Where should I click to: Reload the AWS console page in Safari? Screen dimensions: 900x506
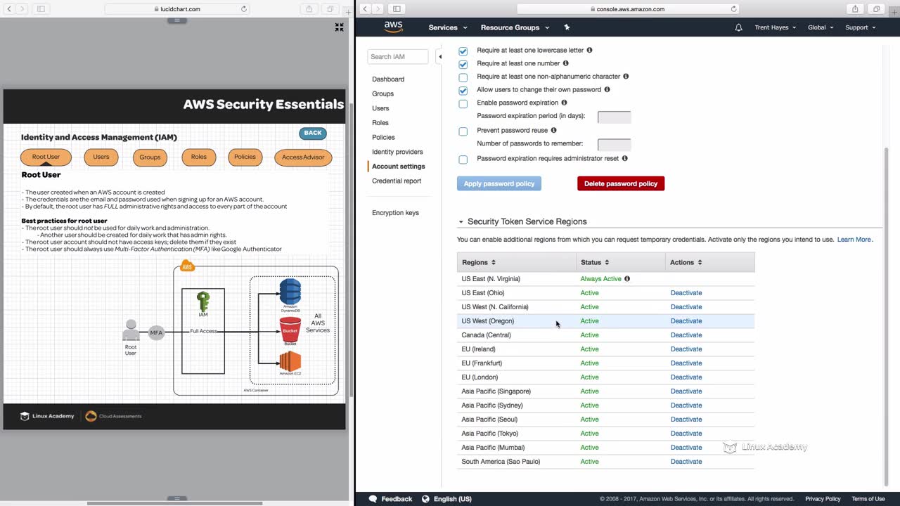pos(733,9)
